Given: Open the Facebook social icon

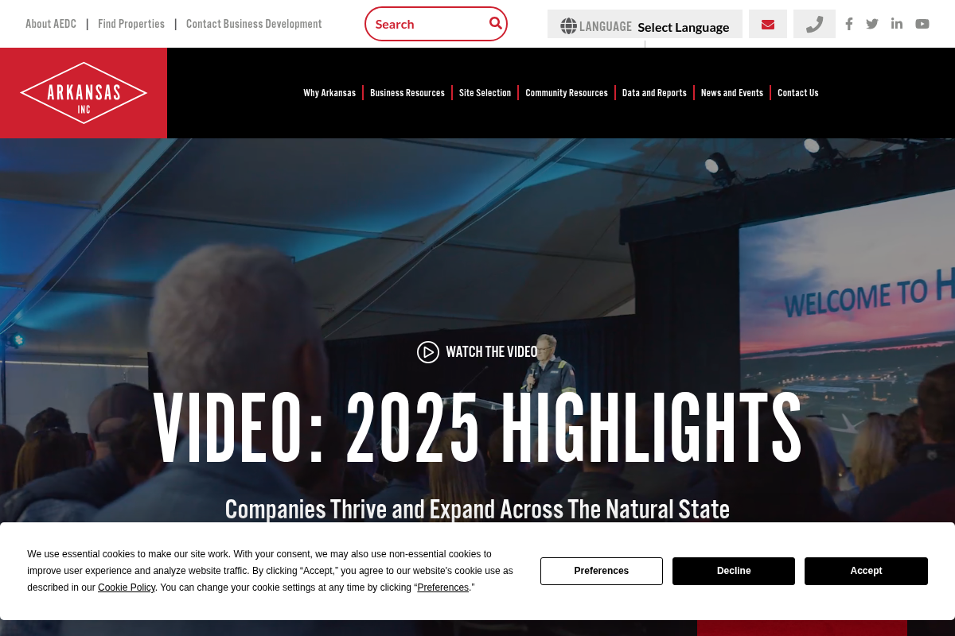Looking at the screenshot, I should tap(849, 24).
